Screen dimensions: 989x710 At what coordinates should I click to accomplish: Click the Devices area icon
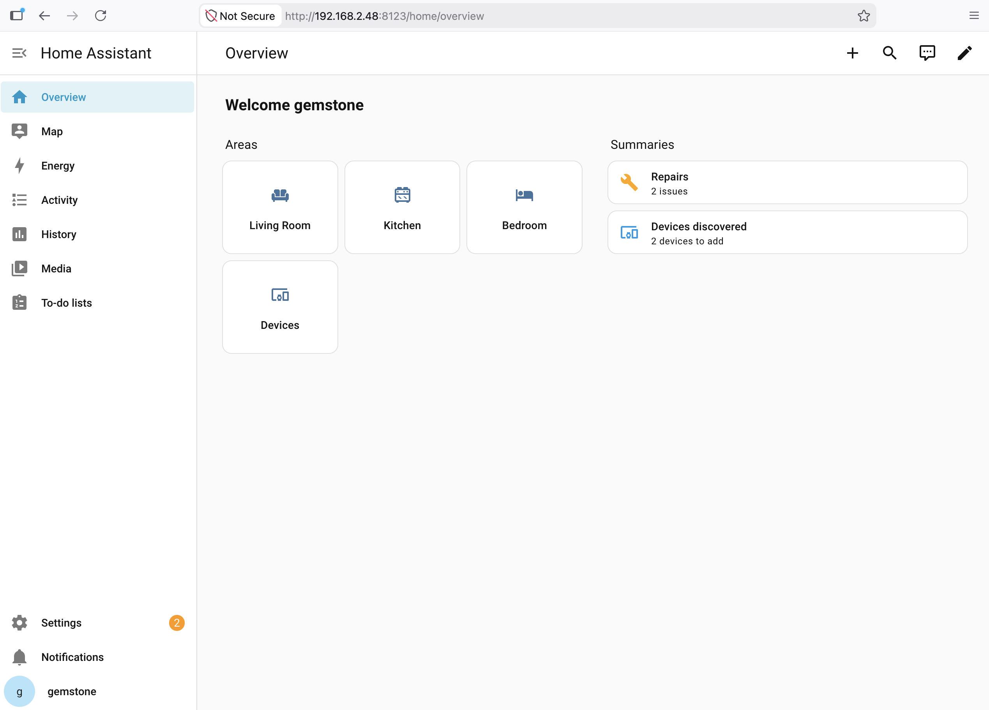(280, 295)
